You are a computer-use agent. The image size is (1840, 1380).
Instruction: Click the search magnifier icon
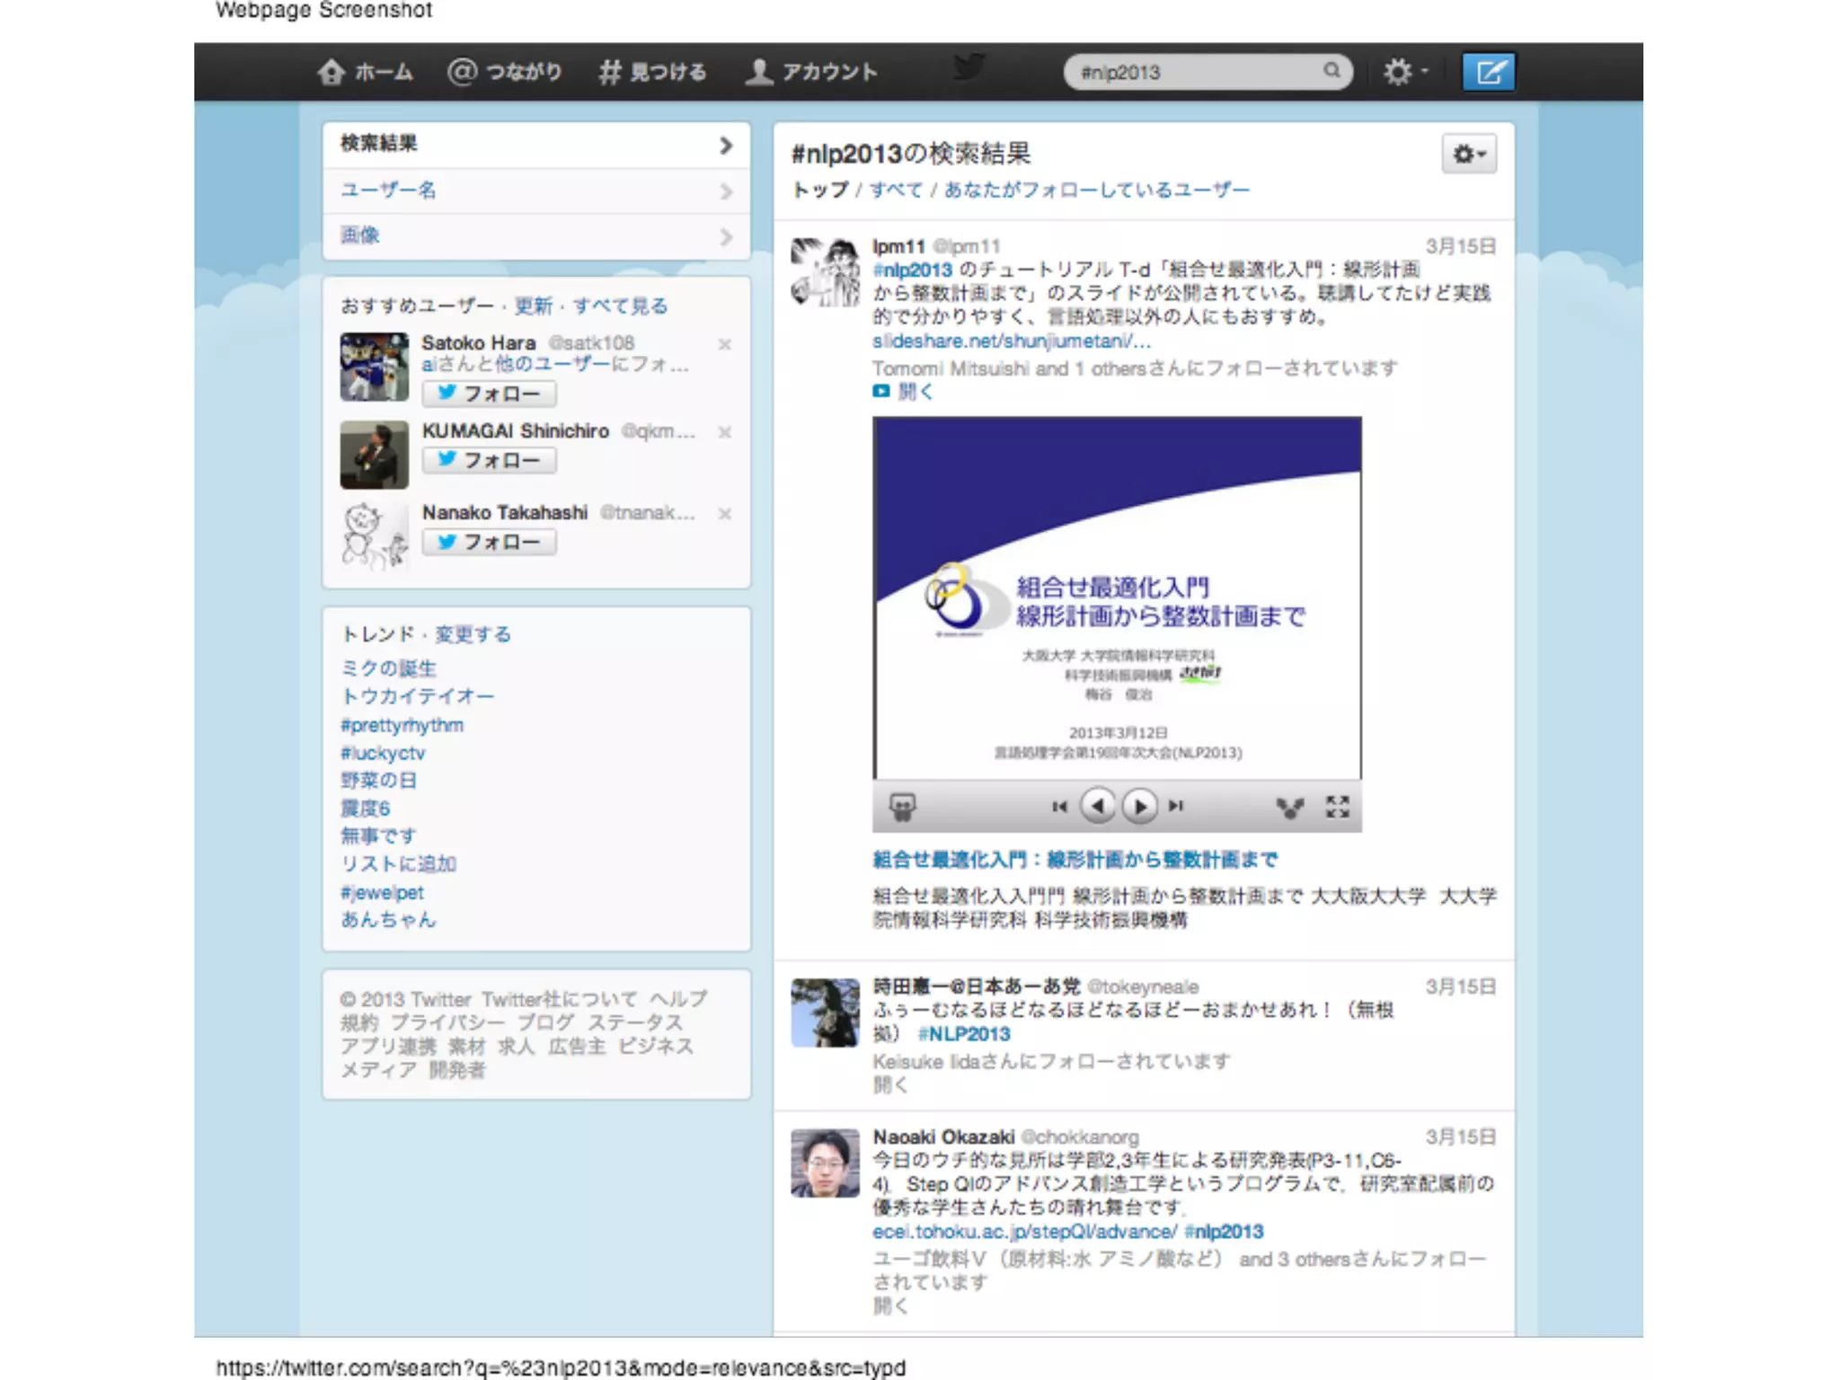pyautogui.click(x=1331, y=71)
